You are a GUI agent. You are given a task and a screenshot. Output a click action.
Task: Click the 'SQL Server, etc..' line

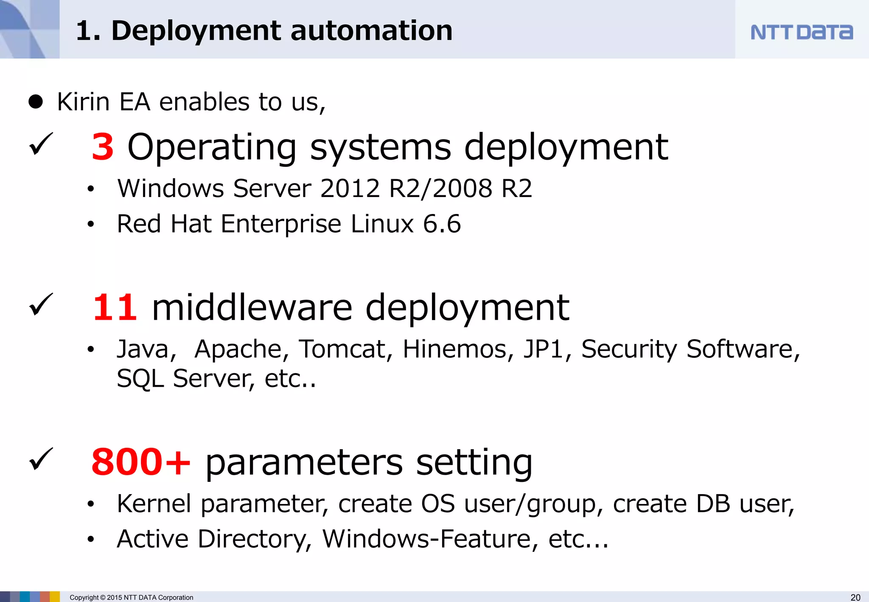click(216, 379)
